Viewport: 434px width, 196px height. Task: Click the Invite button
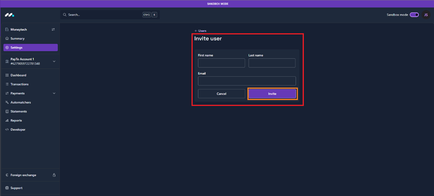[273, 94]
